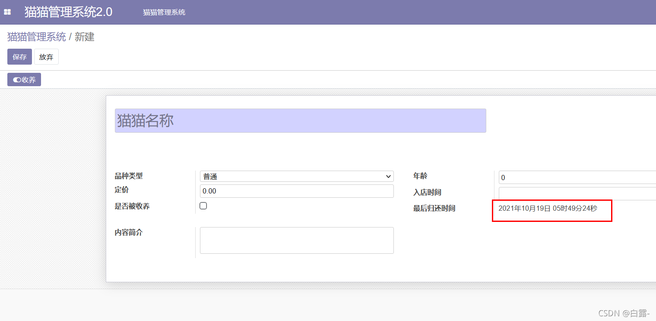Open the apps grid menu icon
656x321 pixels.
pyautogui.click(x=7, y=12)
